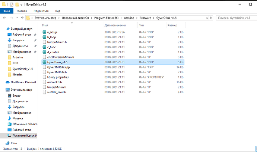
Task: Open the File (Файл) menu tab
Action: [6, 11]
